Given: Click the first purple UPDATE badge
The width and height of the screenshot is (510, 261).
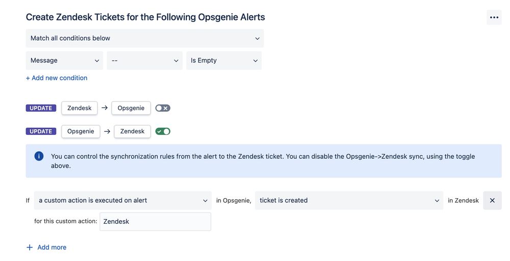Looking at the screenshot, I should (41, 108).
